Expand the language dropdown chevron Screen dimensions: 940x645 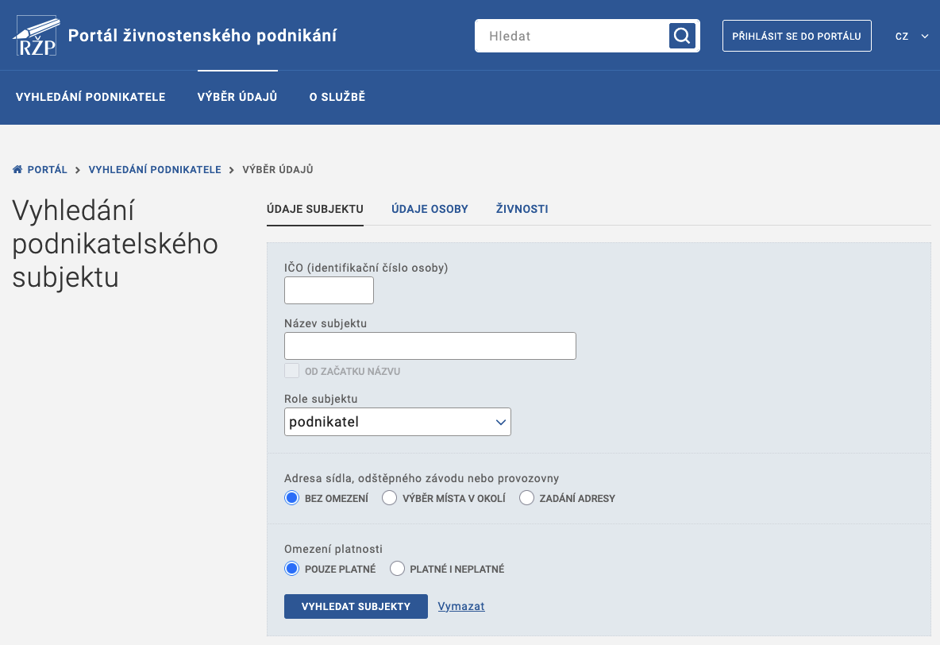point(924,36)
